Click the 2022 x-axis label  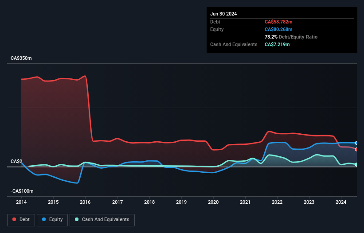(x=277, y=202)
